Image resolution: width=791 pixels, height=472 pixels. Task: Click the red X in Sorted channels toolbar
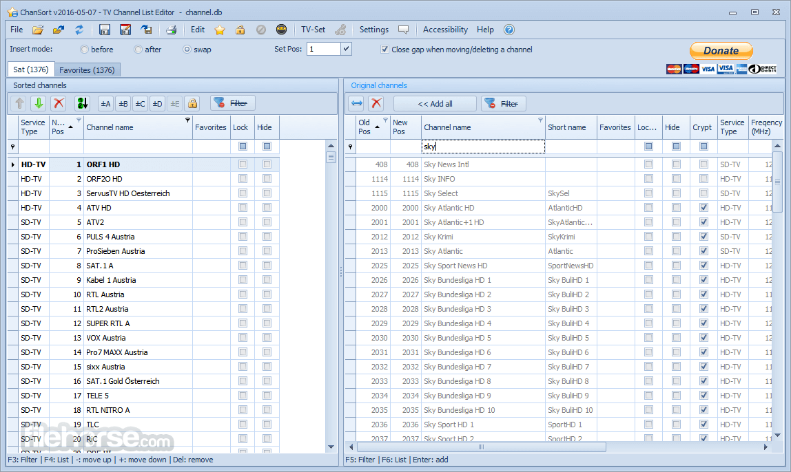click(x=59, y=103)
